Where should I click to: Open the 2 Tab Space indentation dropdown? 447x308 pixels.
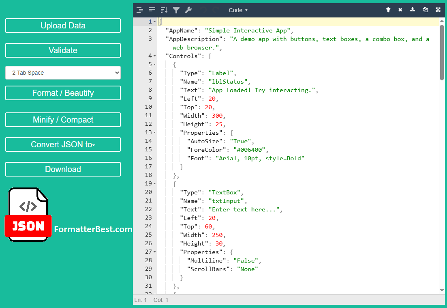63,73
